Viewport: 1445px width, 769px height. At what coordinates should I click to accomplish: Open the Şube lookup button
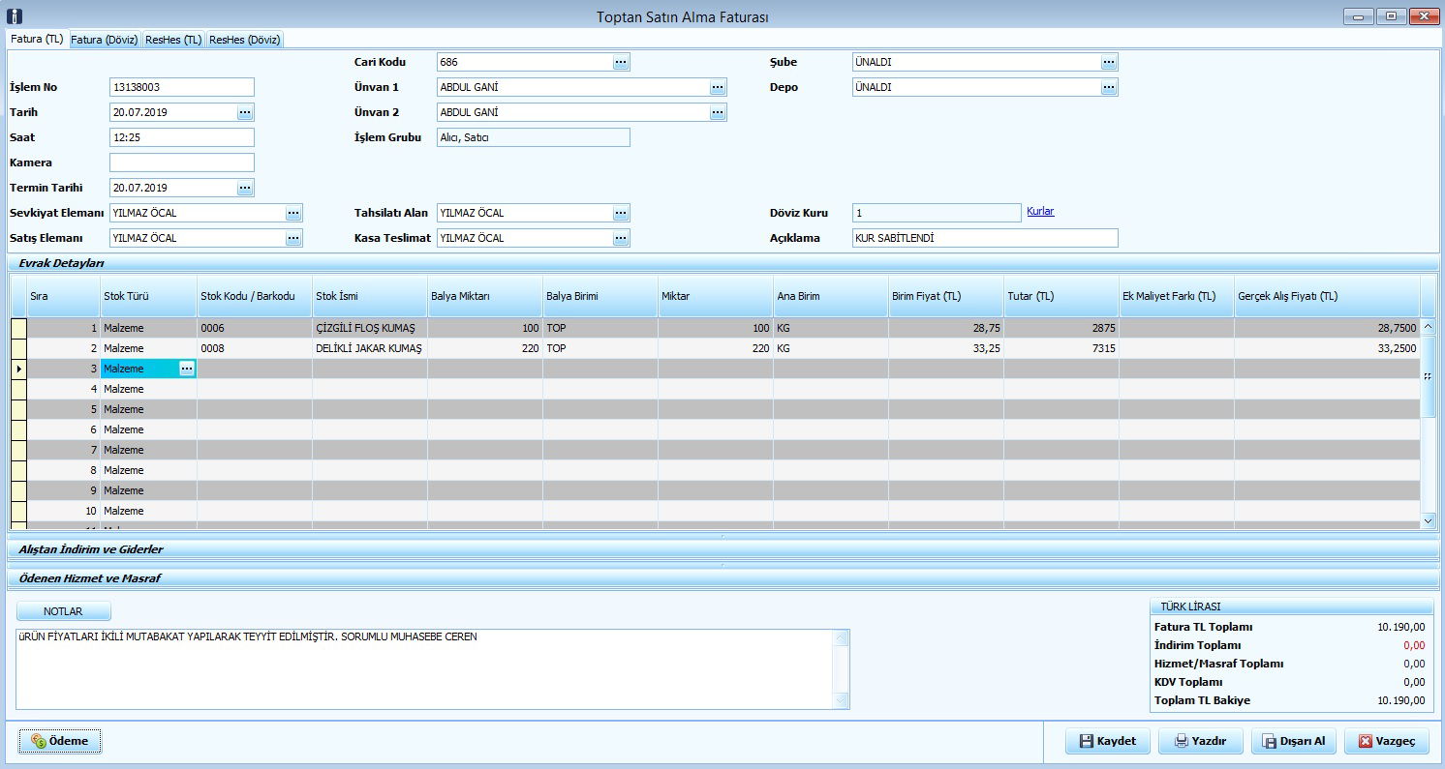pyautogui.click(x=1108, y=62)
